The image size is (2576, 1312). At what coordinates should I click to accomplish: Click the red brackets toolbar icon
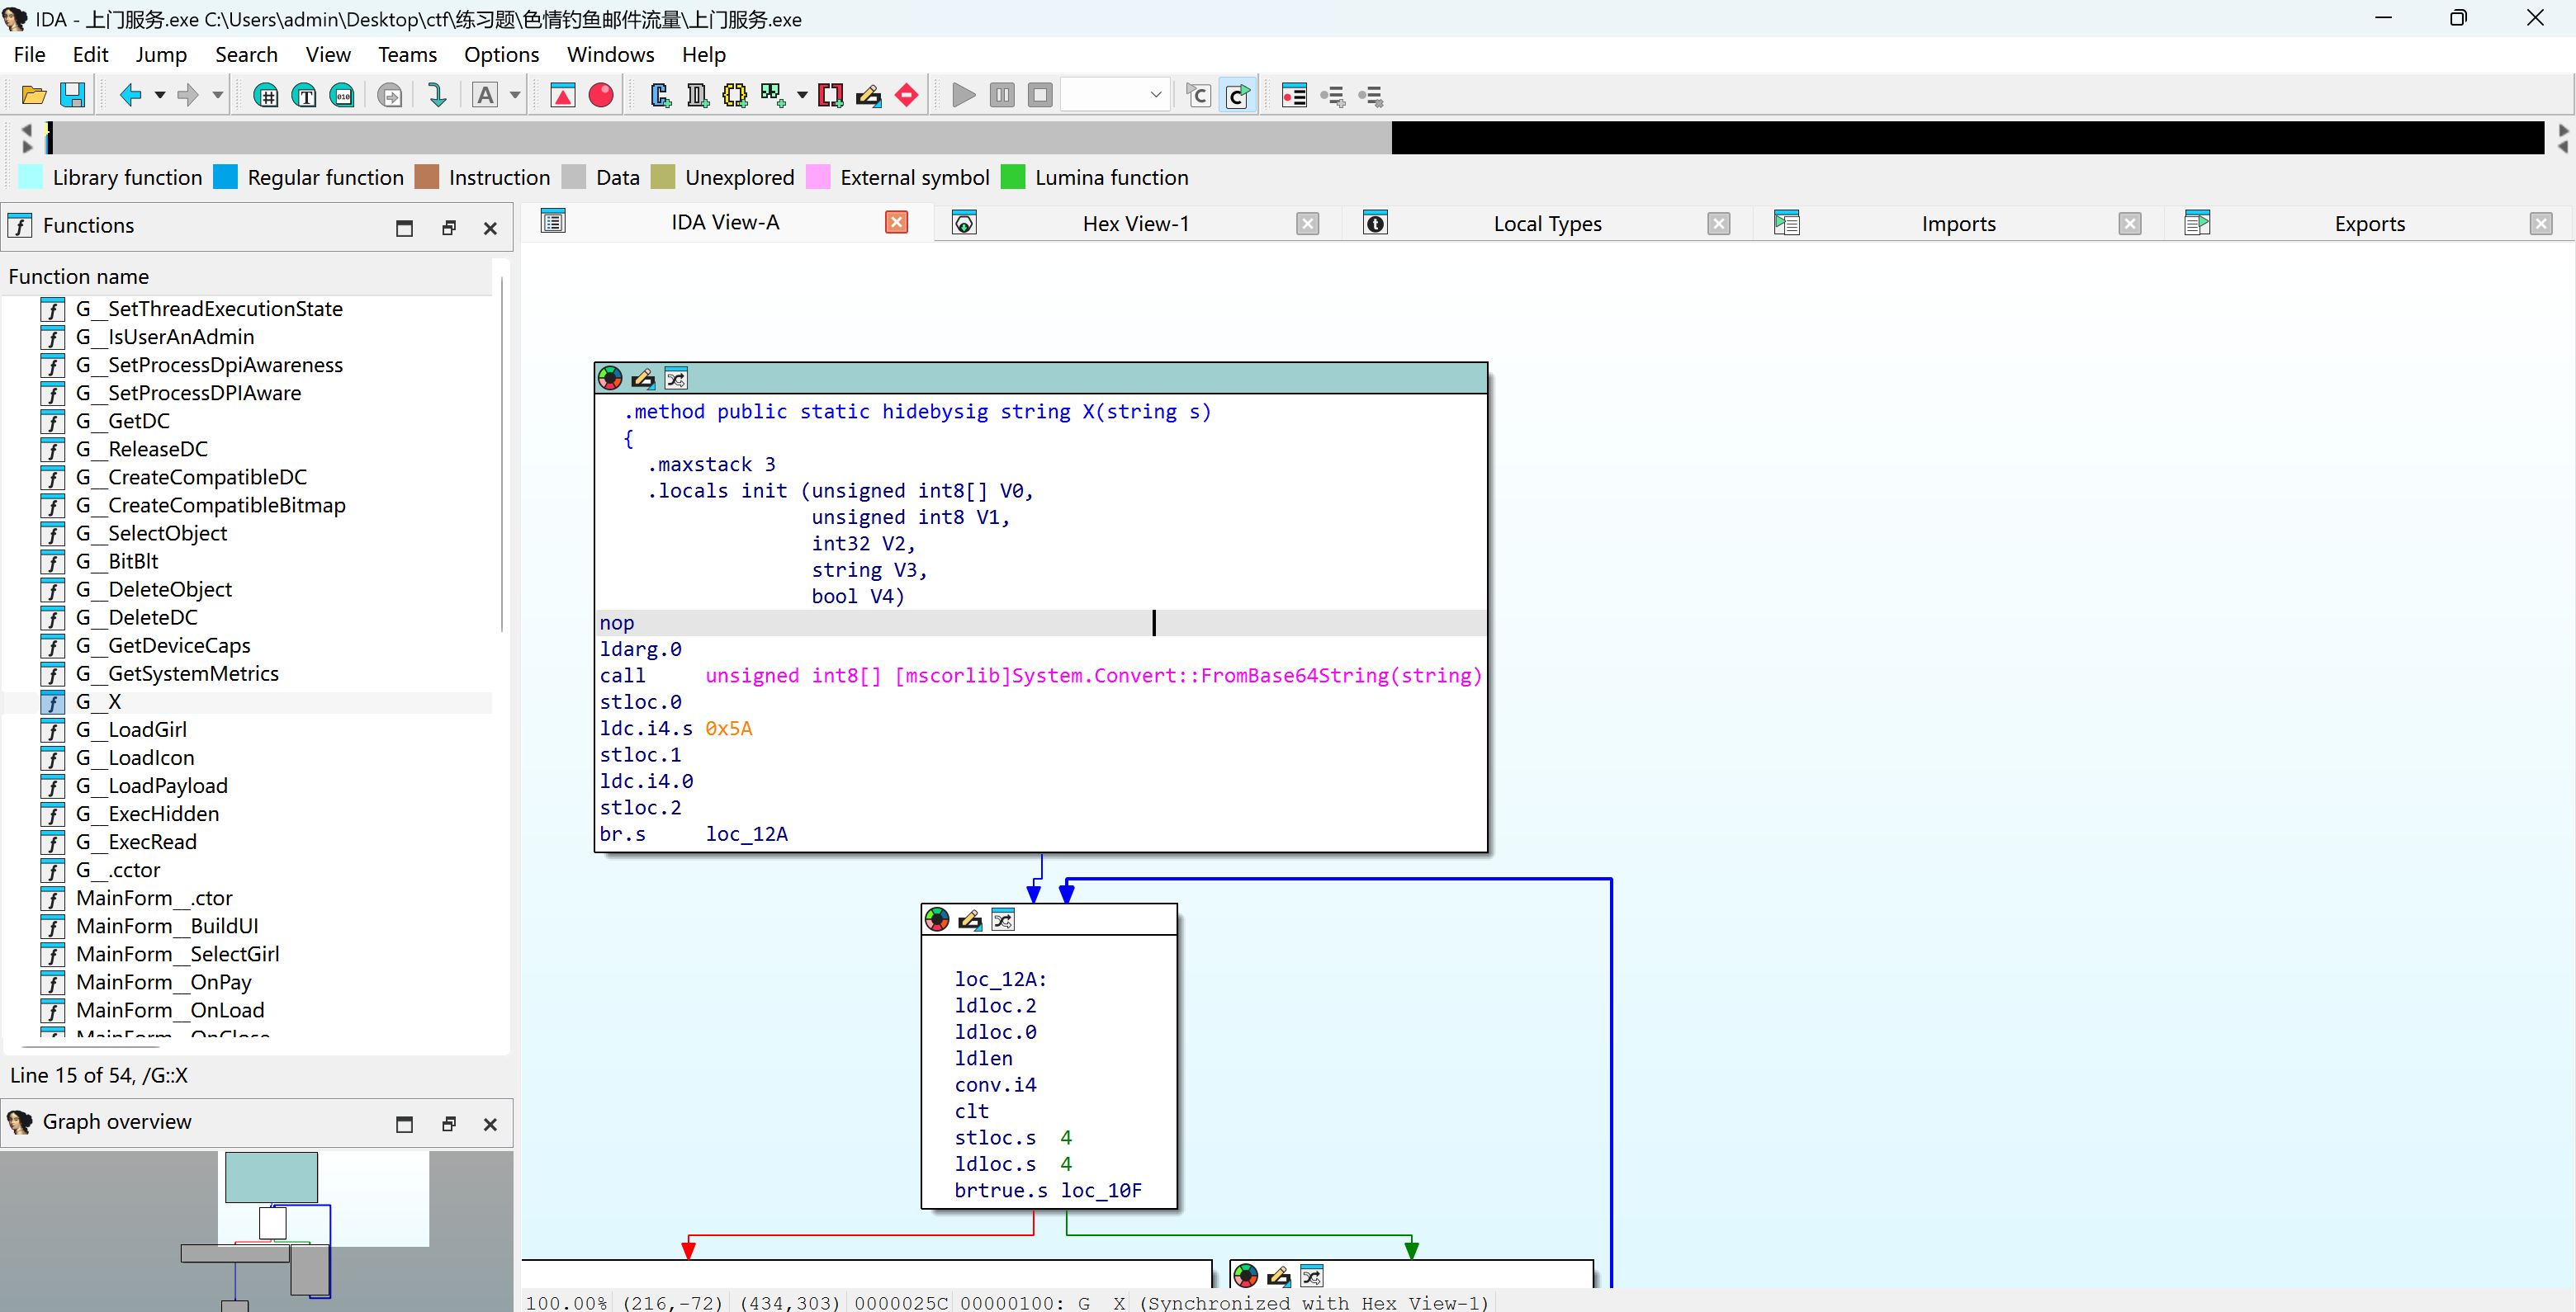click(x=830, y=96)
